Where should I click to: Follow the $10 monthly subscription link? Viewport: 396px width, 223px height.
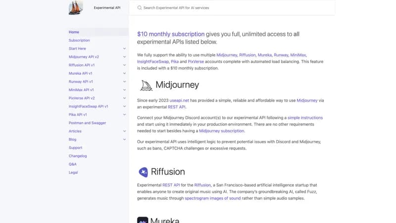(x=171, y=34)
